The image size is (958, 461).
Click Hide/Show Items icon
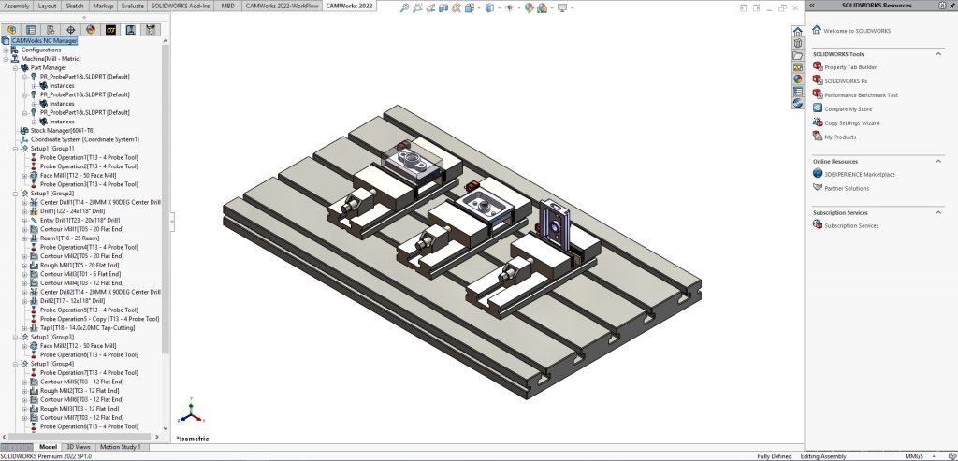pos(509,7)
